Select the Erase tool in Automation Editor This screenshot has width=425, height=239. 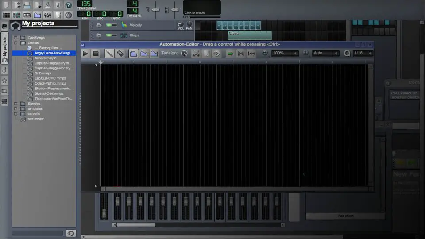click(x=120, y=54)
